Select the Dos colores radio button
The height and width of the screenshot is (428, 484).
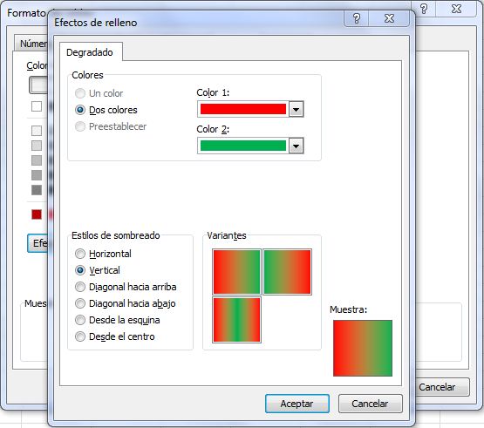pos(80,110)
